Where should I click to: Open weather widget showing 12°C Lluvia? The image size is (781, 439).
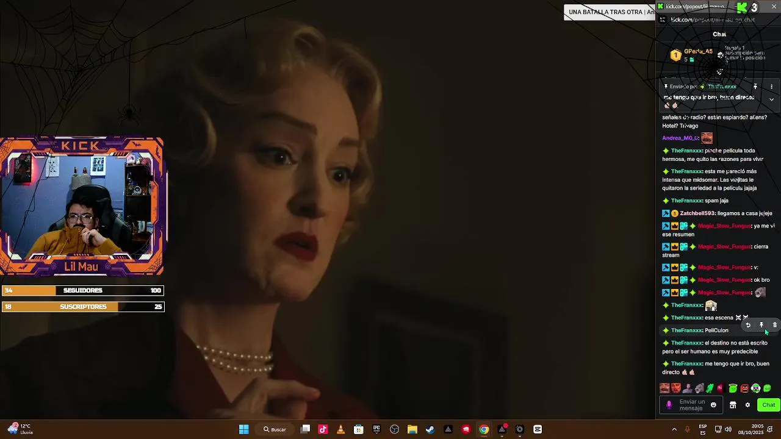(x=20, y=429)
